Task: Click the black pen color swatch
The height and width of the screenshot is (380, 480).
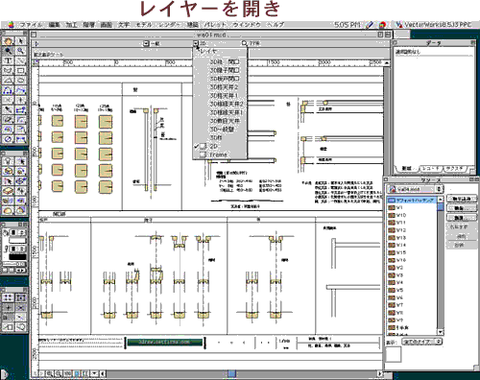Action: point(17,256)
